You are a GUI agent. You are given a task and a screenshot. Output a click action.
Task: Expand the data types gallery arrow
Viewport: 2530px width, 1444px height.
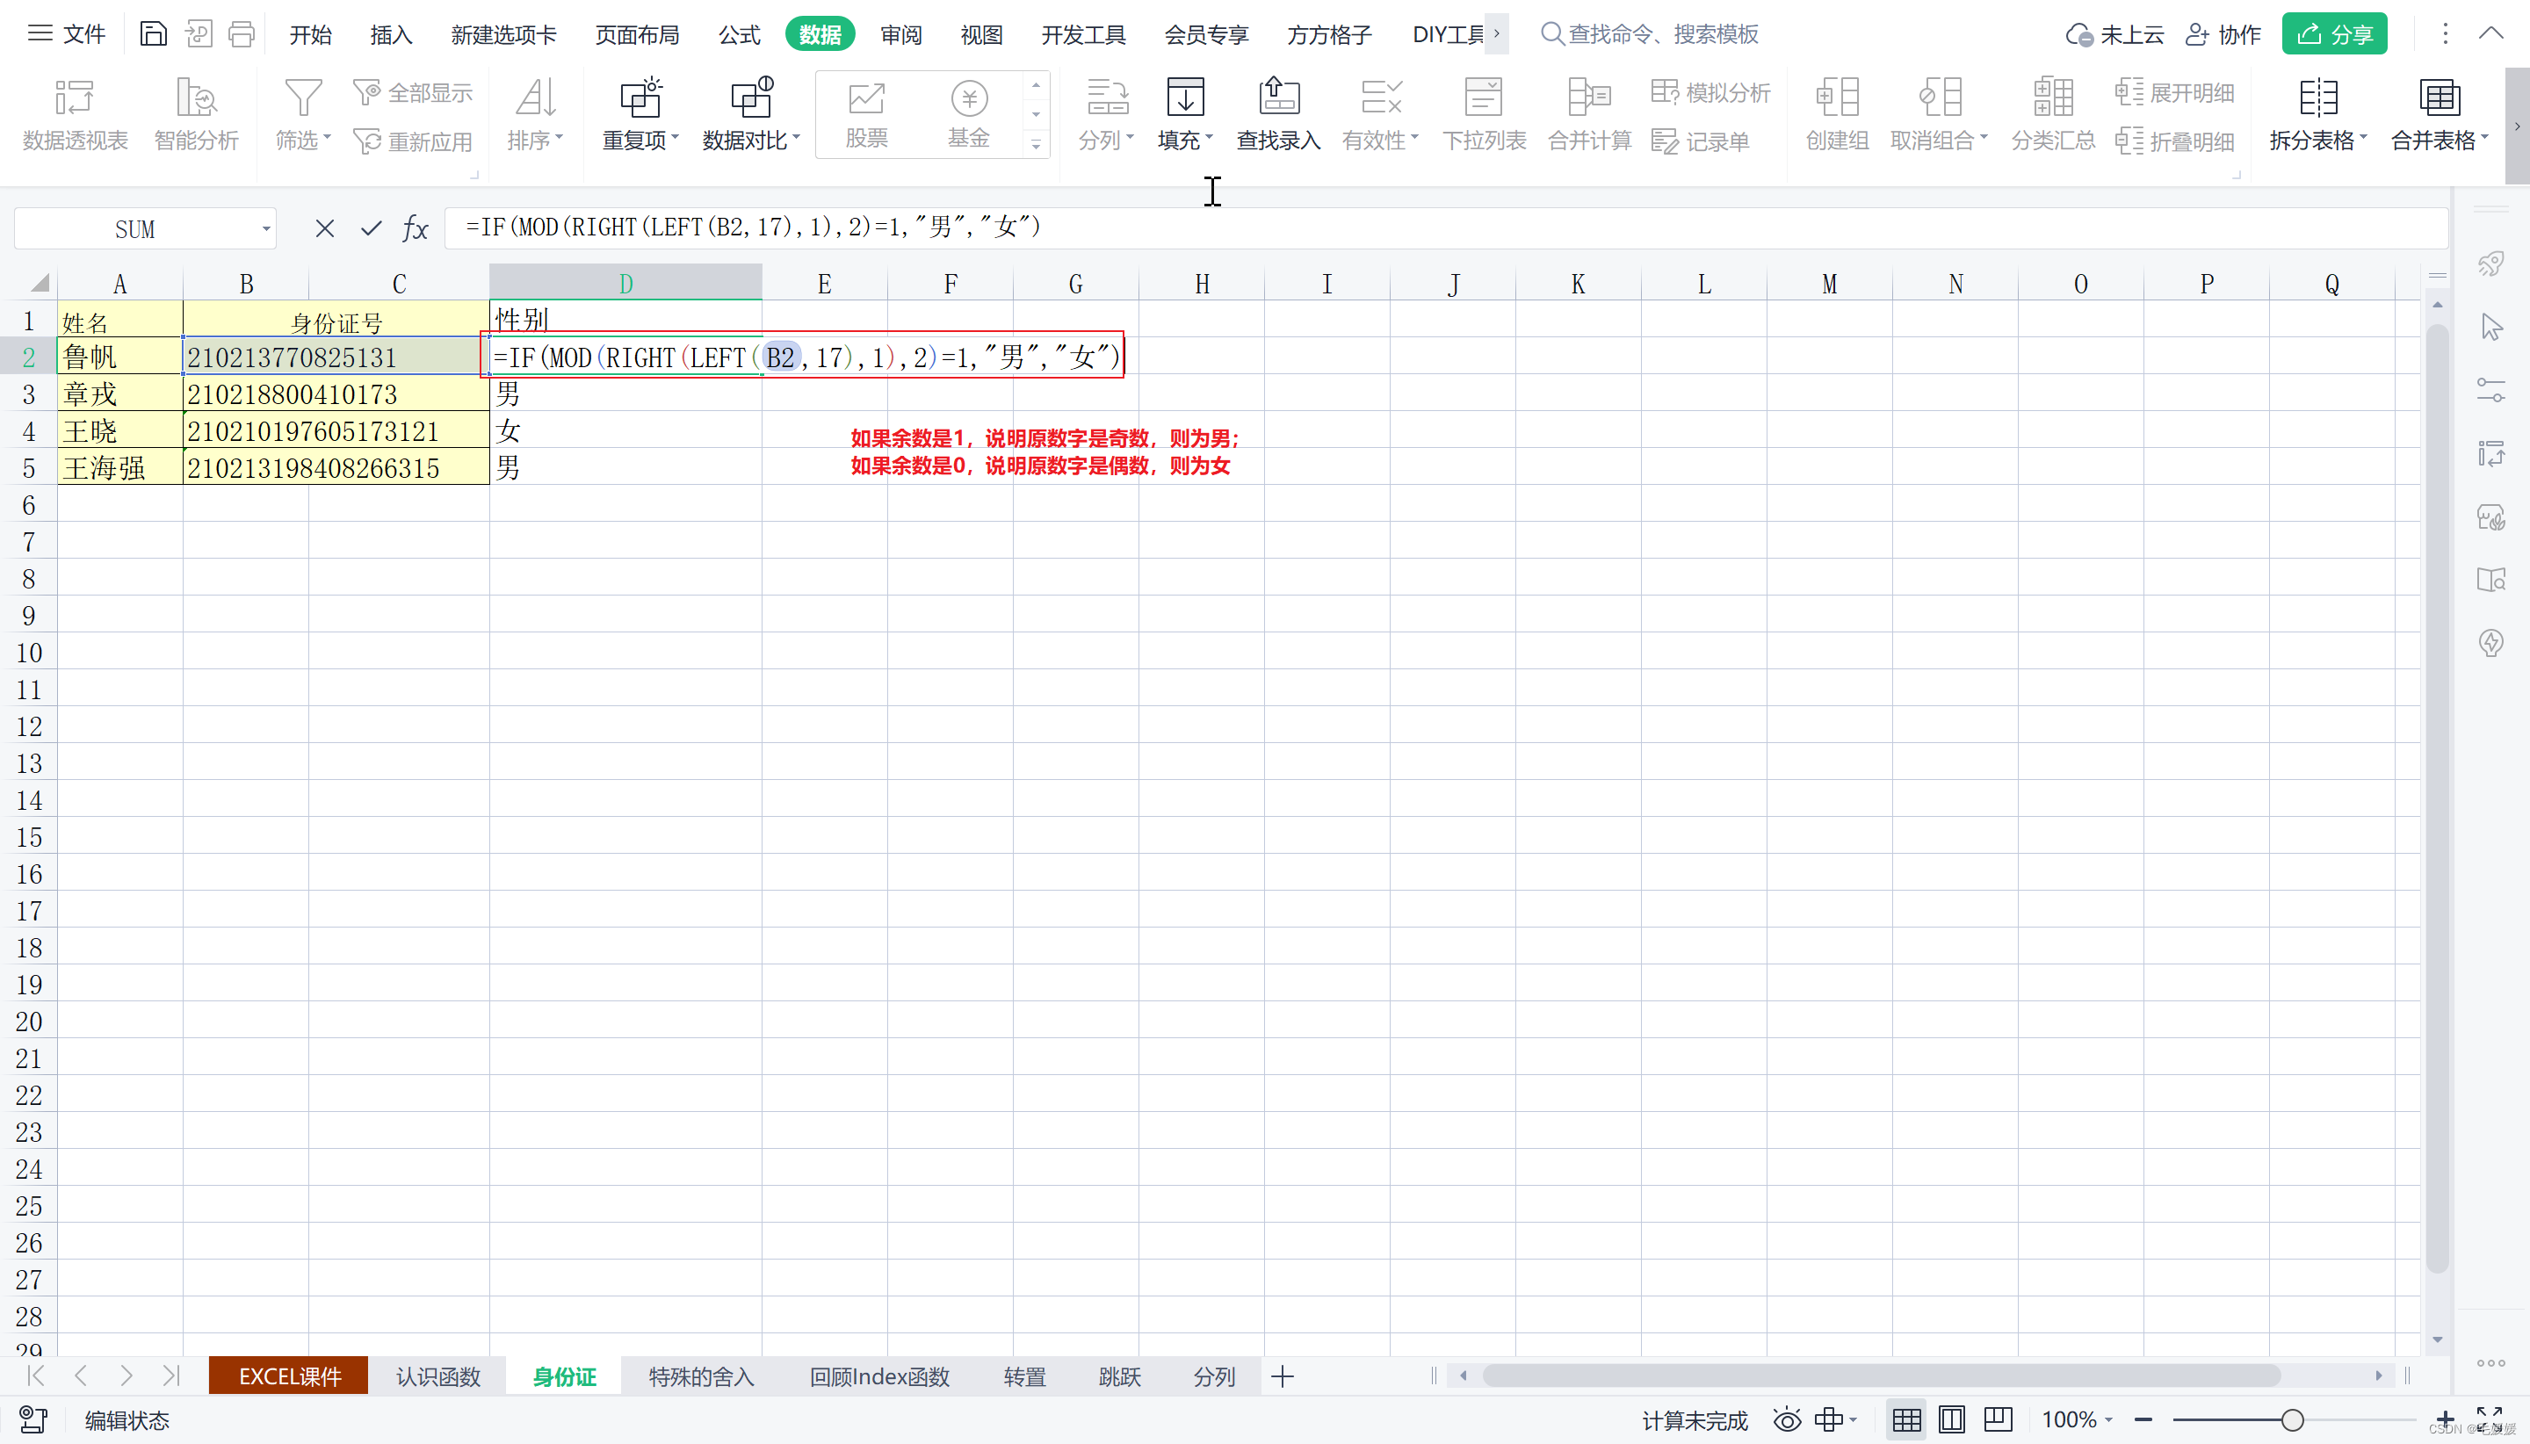(x=1037, y=145)
